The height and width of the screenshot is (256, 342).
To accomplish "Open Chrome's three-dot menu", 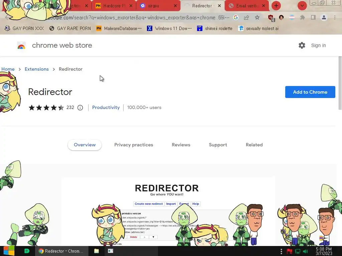I will click(x=335, y=17).
